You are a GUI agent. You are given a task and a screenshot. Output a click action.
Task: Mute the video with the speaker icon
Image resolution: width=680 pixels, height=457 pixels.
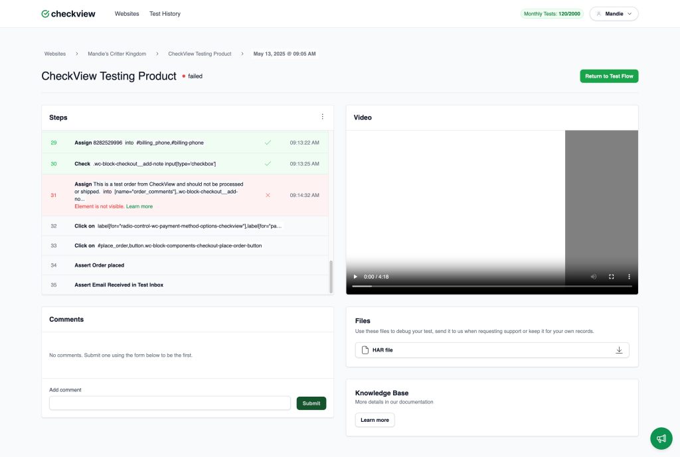(593, 277)
